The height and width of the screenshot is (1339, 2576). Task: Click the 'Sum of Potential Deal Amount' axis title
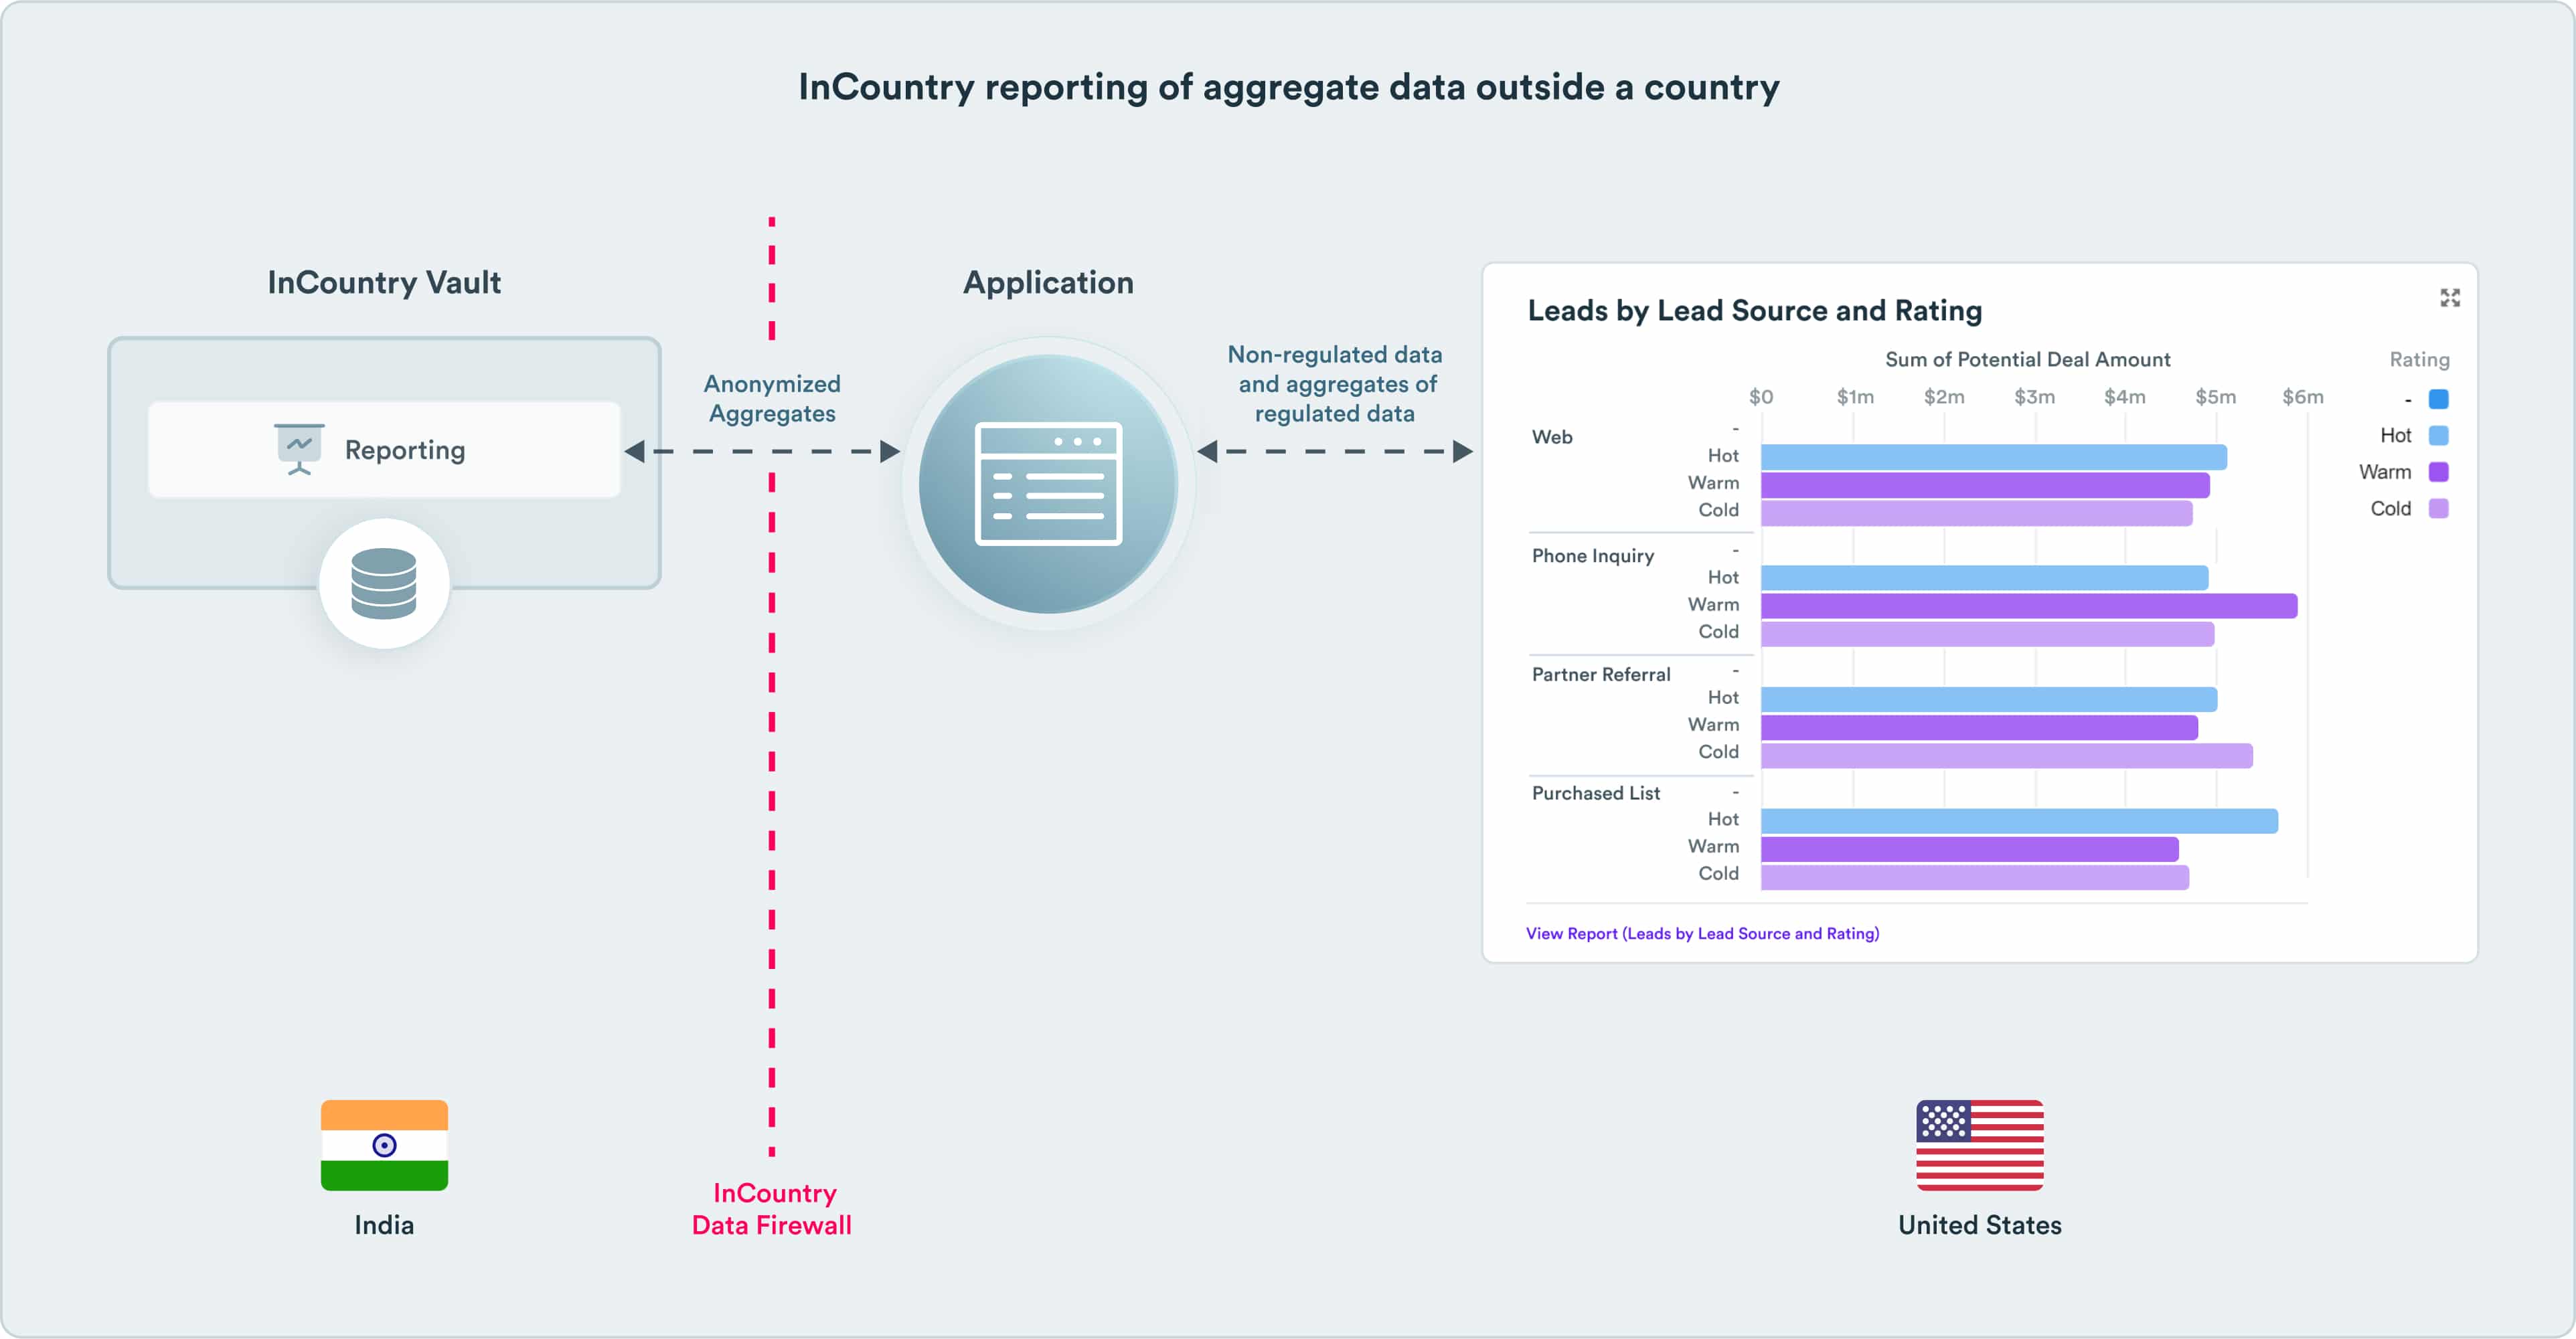2028,360
